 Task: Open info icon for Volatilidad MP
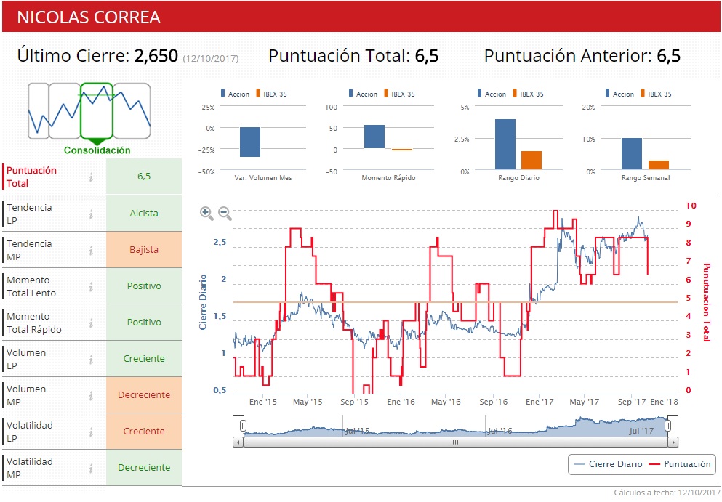[x=91, y=468]
